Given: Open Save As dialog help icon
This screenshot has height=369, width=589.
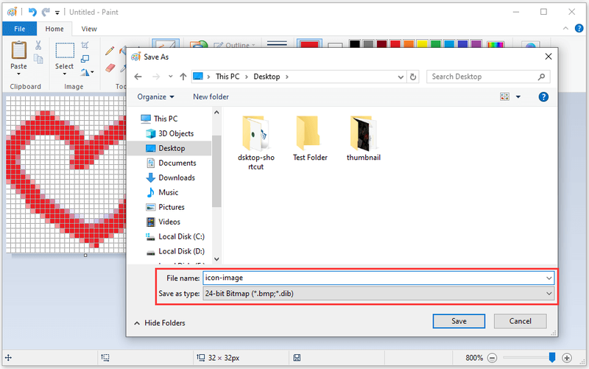Looking at the screenshot, I should (x=543, y=97).
